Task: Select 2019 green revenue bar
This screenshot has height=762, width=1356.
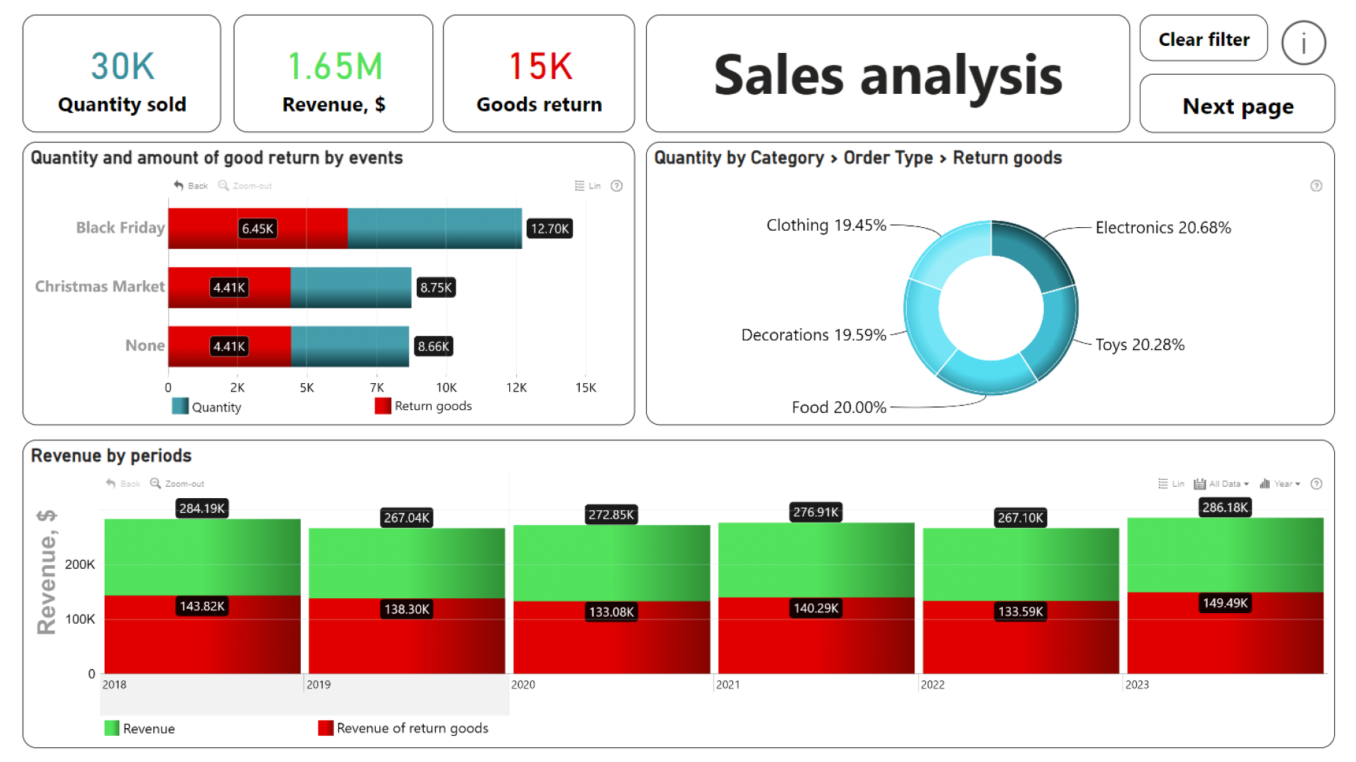Action: pyautogui.click(x=407, y=563)
